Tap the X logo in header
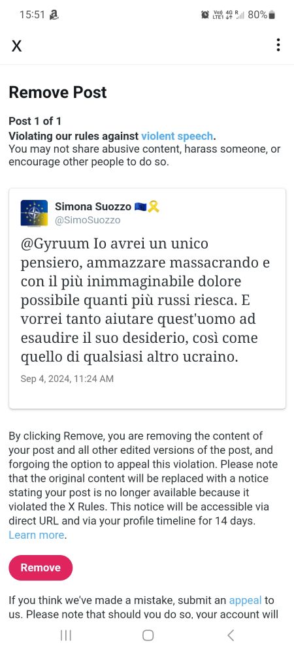Image resolution: width=294 pixels, height=653 pixels. (16, 46)
